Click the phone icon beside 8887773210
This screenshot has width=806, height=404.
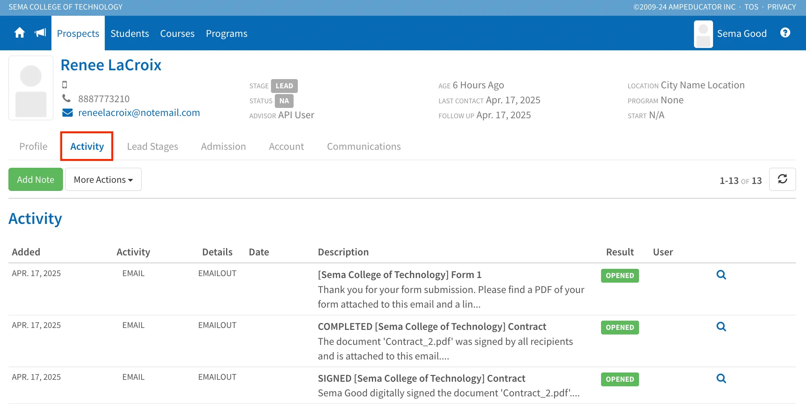[66, 98]
